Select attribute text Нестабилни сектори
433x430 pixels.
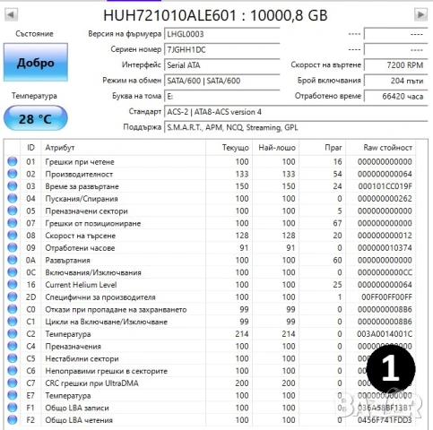click(82, 358)
